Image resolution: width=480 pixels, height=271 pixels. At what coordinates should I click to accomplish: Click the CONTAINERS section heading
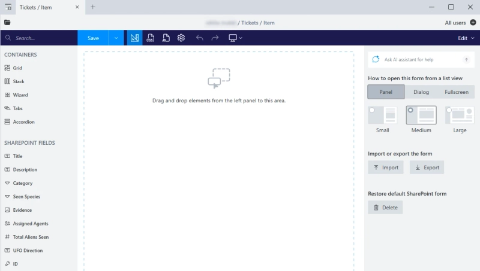pyautogui.click(x=20, y=54)
